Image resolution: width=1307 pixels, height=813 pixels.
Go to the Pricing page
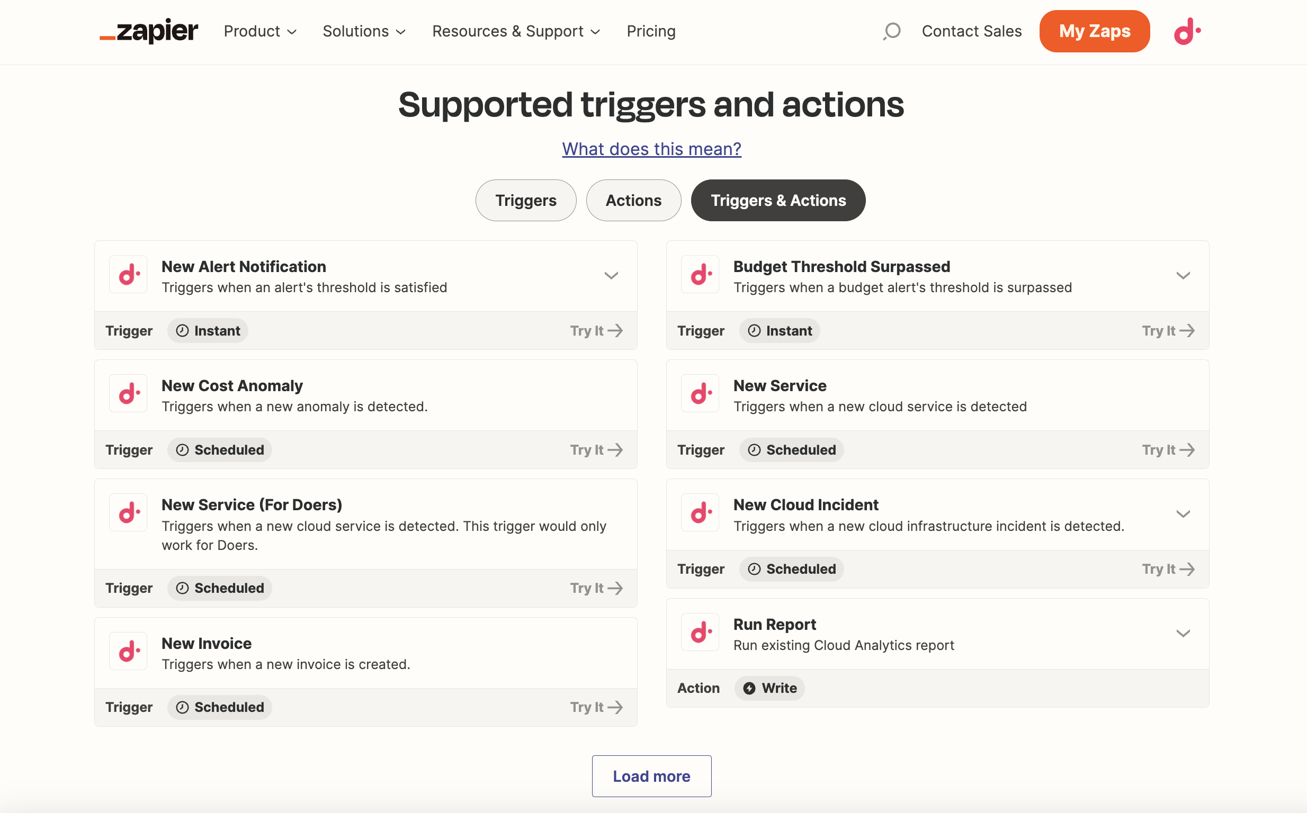tap(651, 31)
